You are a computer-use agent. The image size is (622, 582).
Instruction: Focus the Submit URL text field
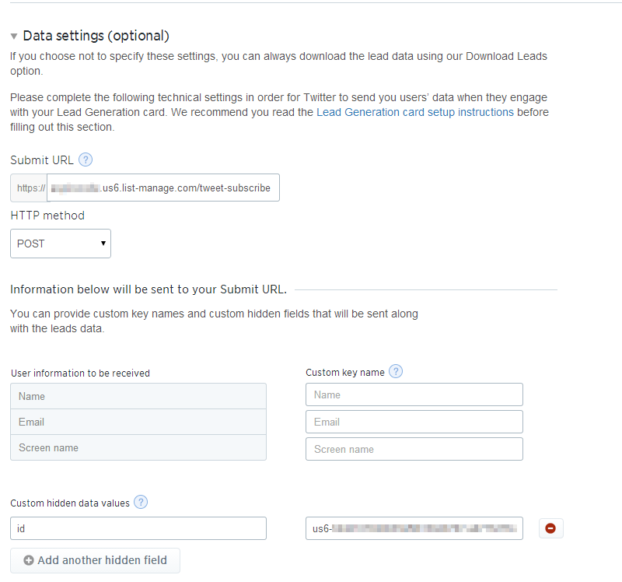point(163,188)
